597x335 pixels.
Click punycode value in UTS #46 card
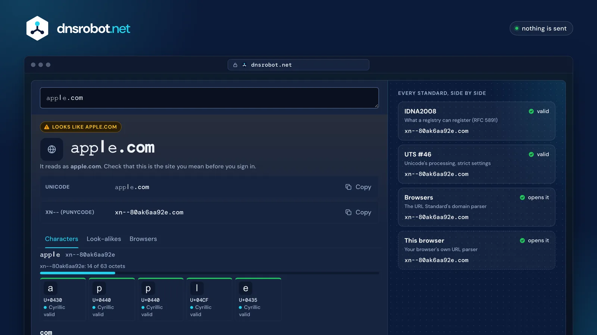[x=437, y=174]
